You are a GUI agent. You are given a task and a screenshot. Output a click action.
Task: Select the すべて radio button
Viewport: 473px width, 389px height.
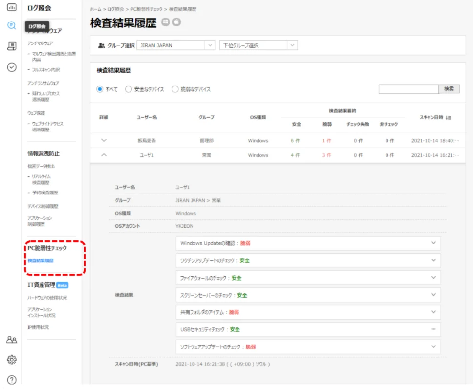coord(100,89)
